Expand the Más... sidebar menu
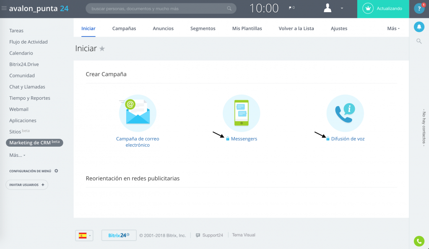The image size is (429, 249). [17, 155]
